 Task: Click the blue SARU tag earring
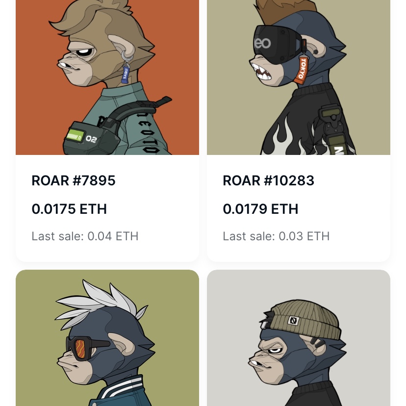point(126,73)
